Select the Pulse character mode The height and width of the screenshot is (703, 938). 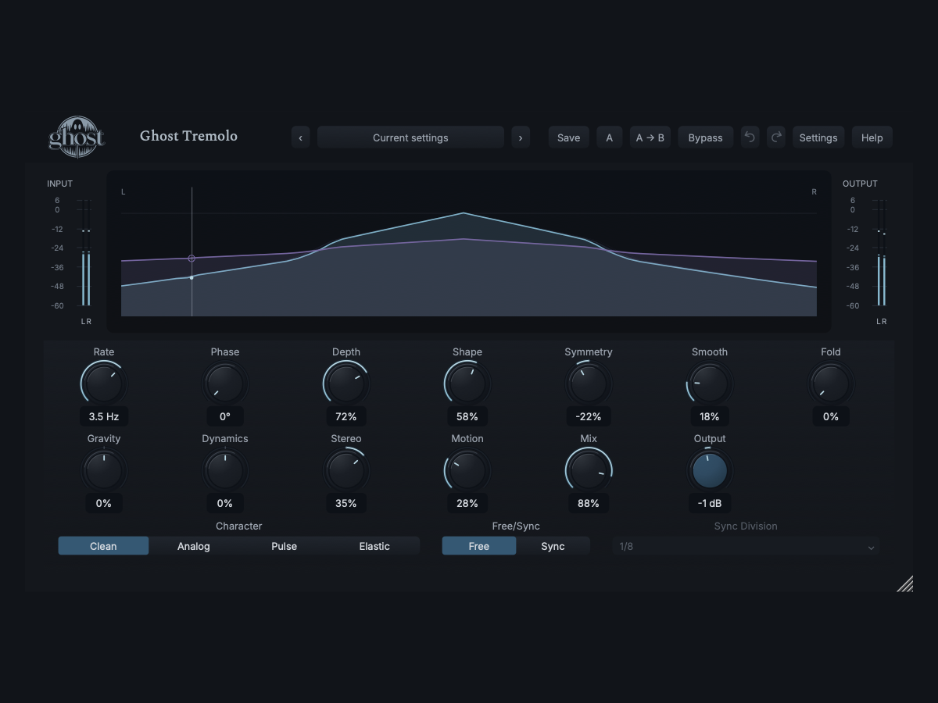284,546
